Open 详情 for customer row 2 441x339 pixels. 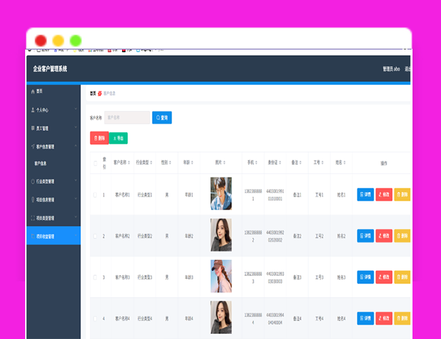pos(365,236)
